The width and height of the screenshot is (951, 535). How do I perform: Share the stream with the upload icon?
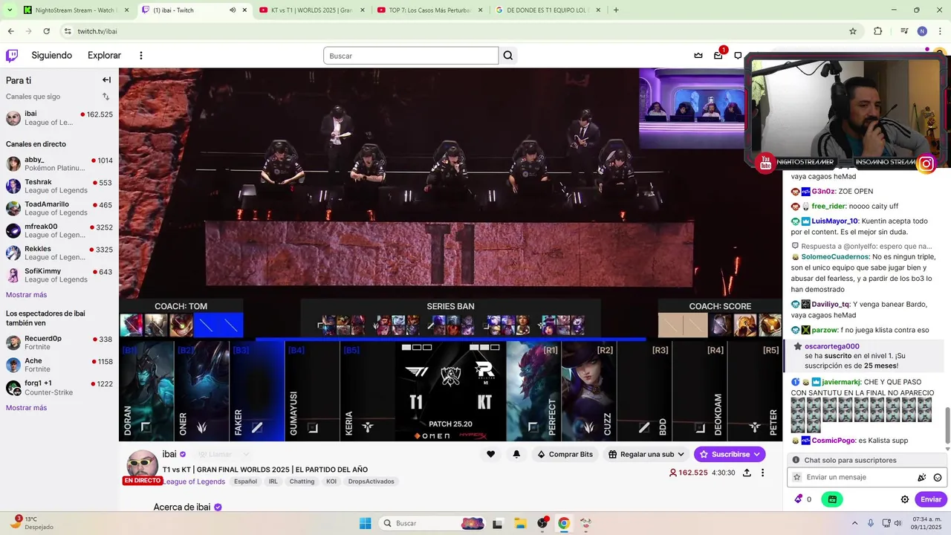pyautogui.click(x=747, y=473)
